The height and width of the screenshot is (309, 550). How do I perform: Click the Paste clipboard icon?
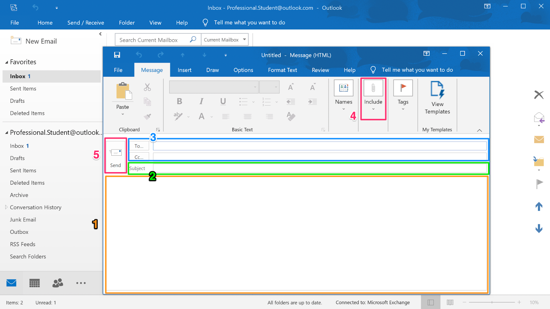pyautogui.click(x=123, y=91)
